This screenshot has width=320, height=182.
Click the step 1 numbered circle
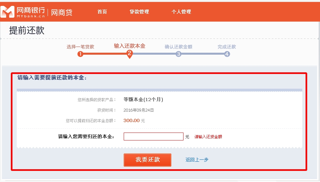click(80, 54)
